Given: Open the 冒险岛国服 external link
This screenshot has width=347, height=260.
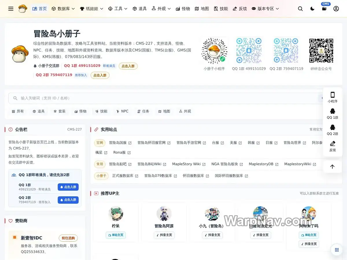Looking at the screenshot, I should 120,143.
